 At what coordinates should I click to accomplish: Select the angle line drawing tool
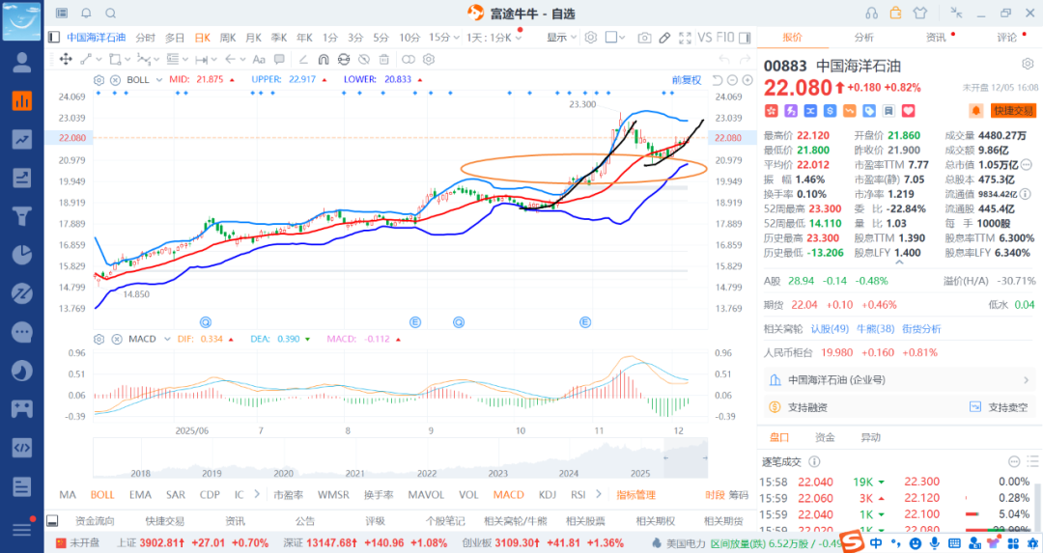pyautogui.click(x=303, y=59)
